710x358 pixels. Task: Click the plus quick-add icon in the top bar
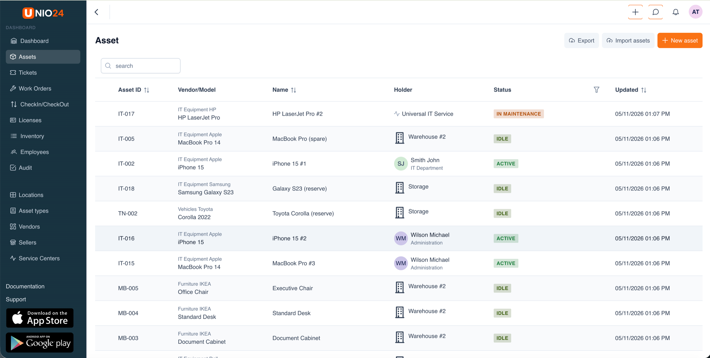pos(635,12)
